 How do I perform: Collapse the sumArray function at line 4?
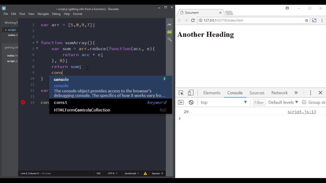(37, 42)
